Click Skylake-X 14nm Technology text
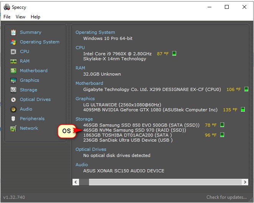Screen dimensions: 254x203 [x=114, y=59]
